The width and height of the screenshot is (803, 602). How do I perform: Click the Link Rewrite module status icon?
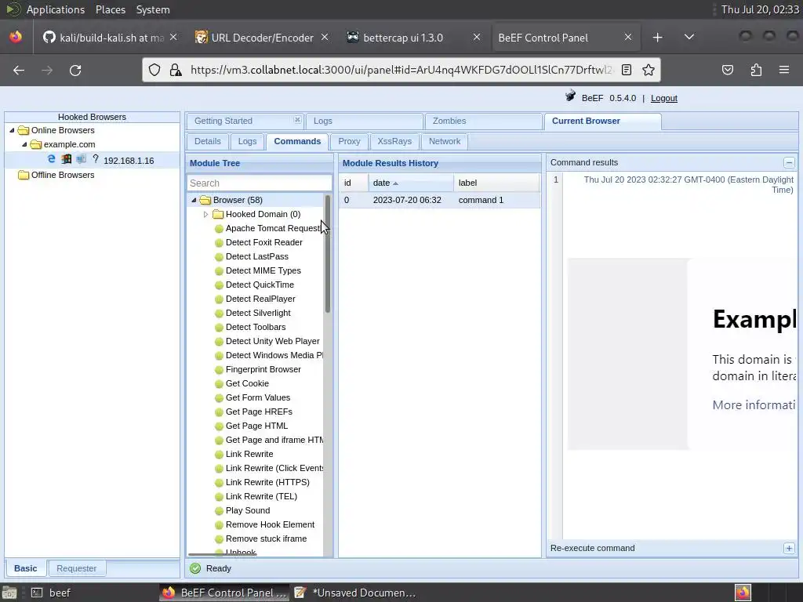pyautogui.click(x=219, y=455)
